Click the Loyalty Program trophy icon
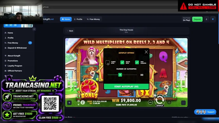 [x=5, y=66]
